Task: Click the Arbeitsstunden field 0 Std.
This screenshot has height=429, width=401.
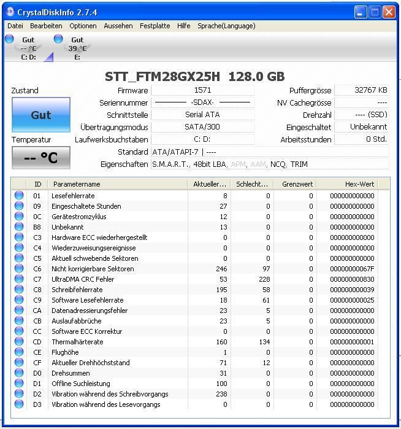Action: coord(362,139)
